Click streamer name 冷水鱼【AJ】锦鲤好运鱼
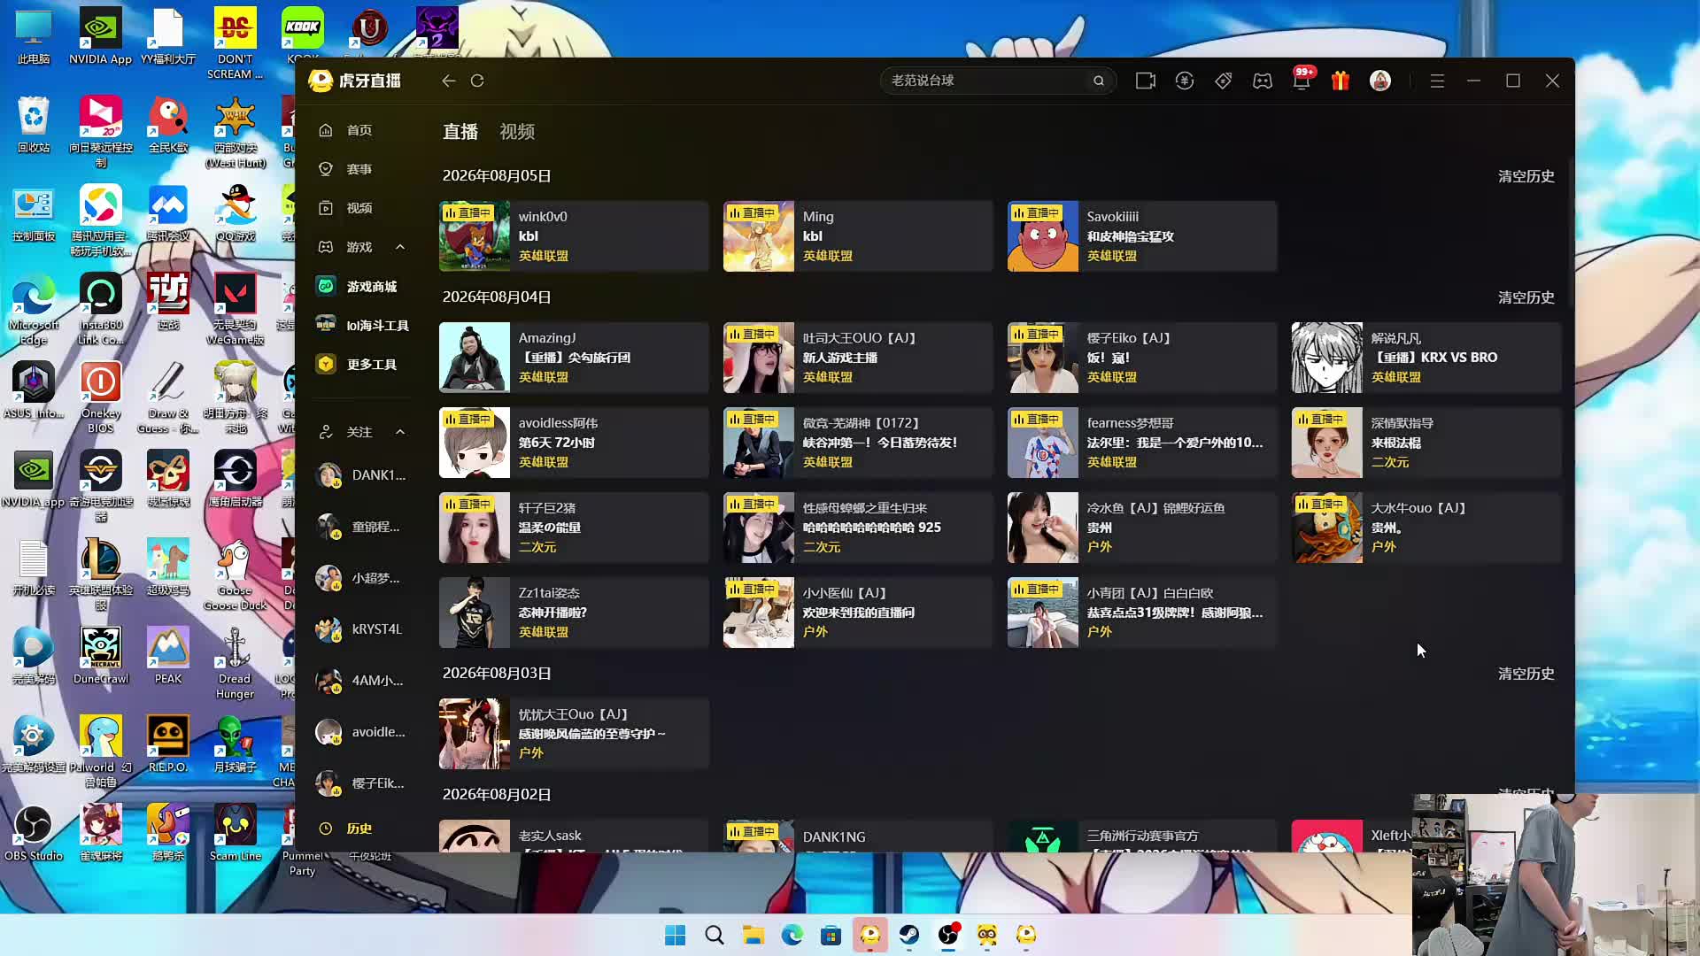The image size is (1700, 956). click(x=1156, y=508)
